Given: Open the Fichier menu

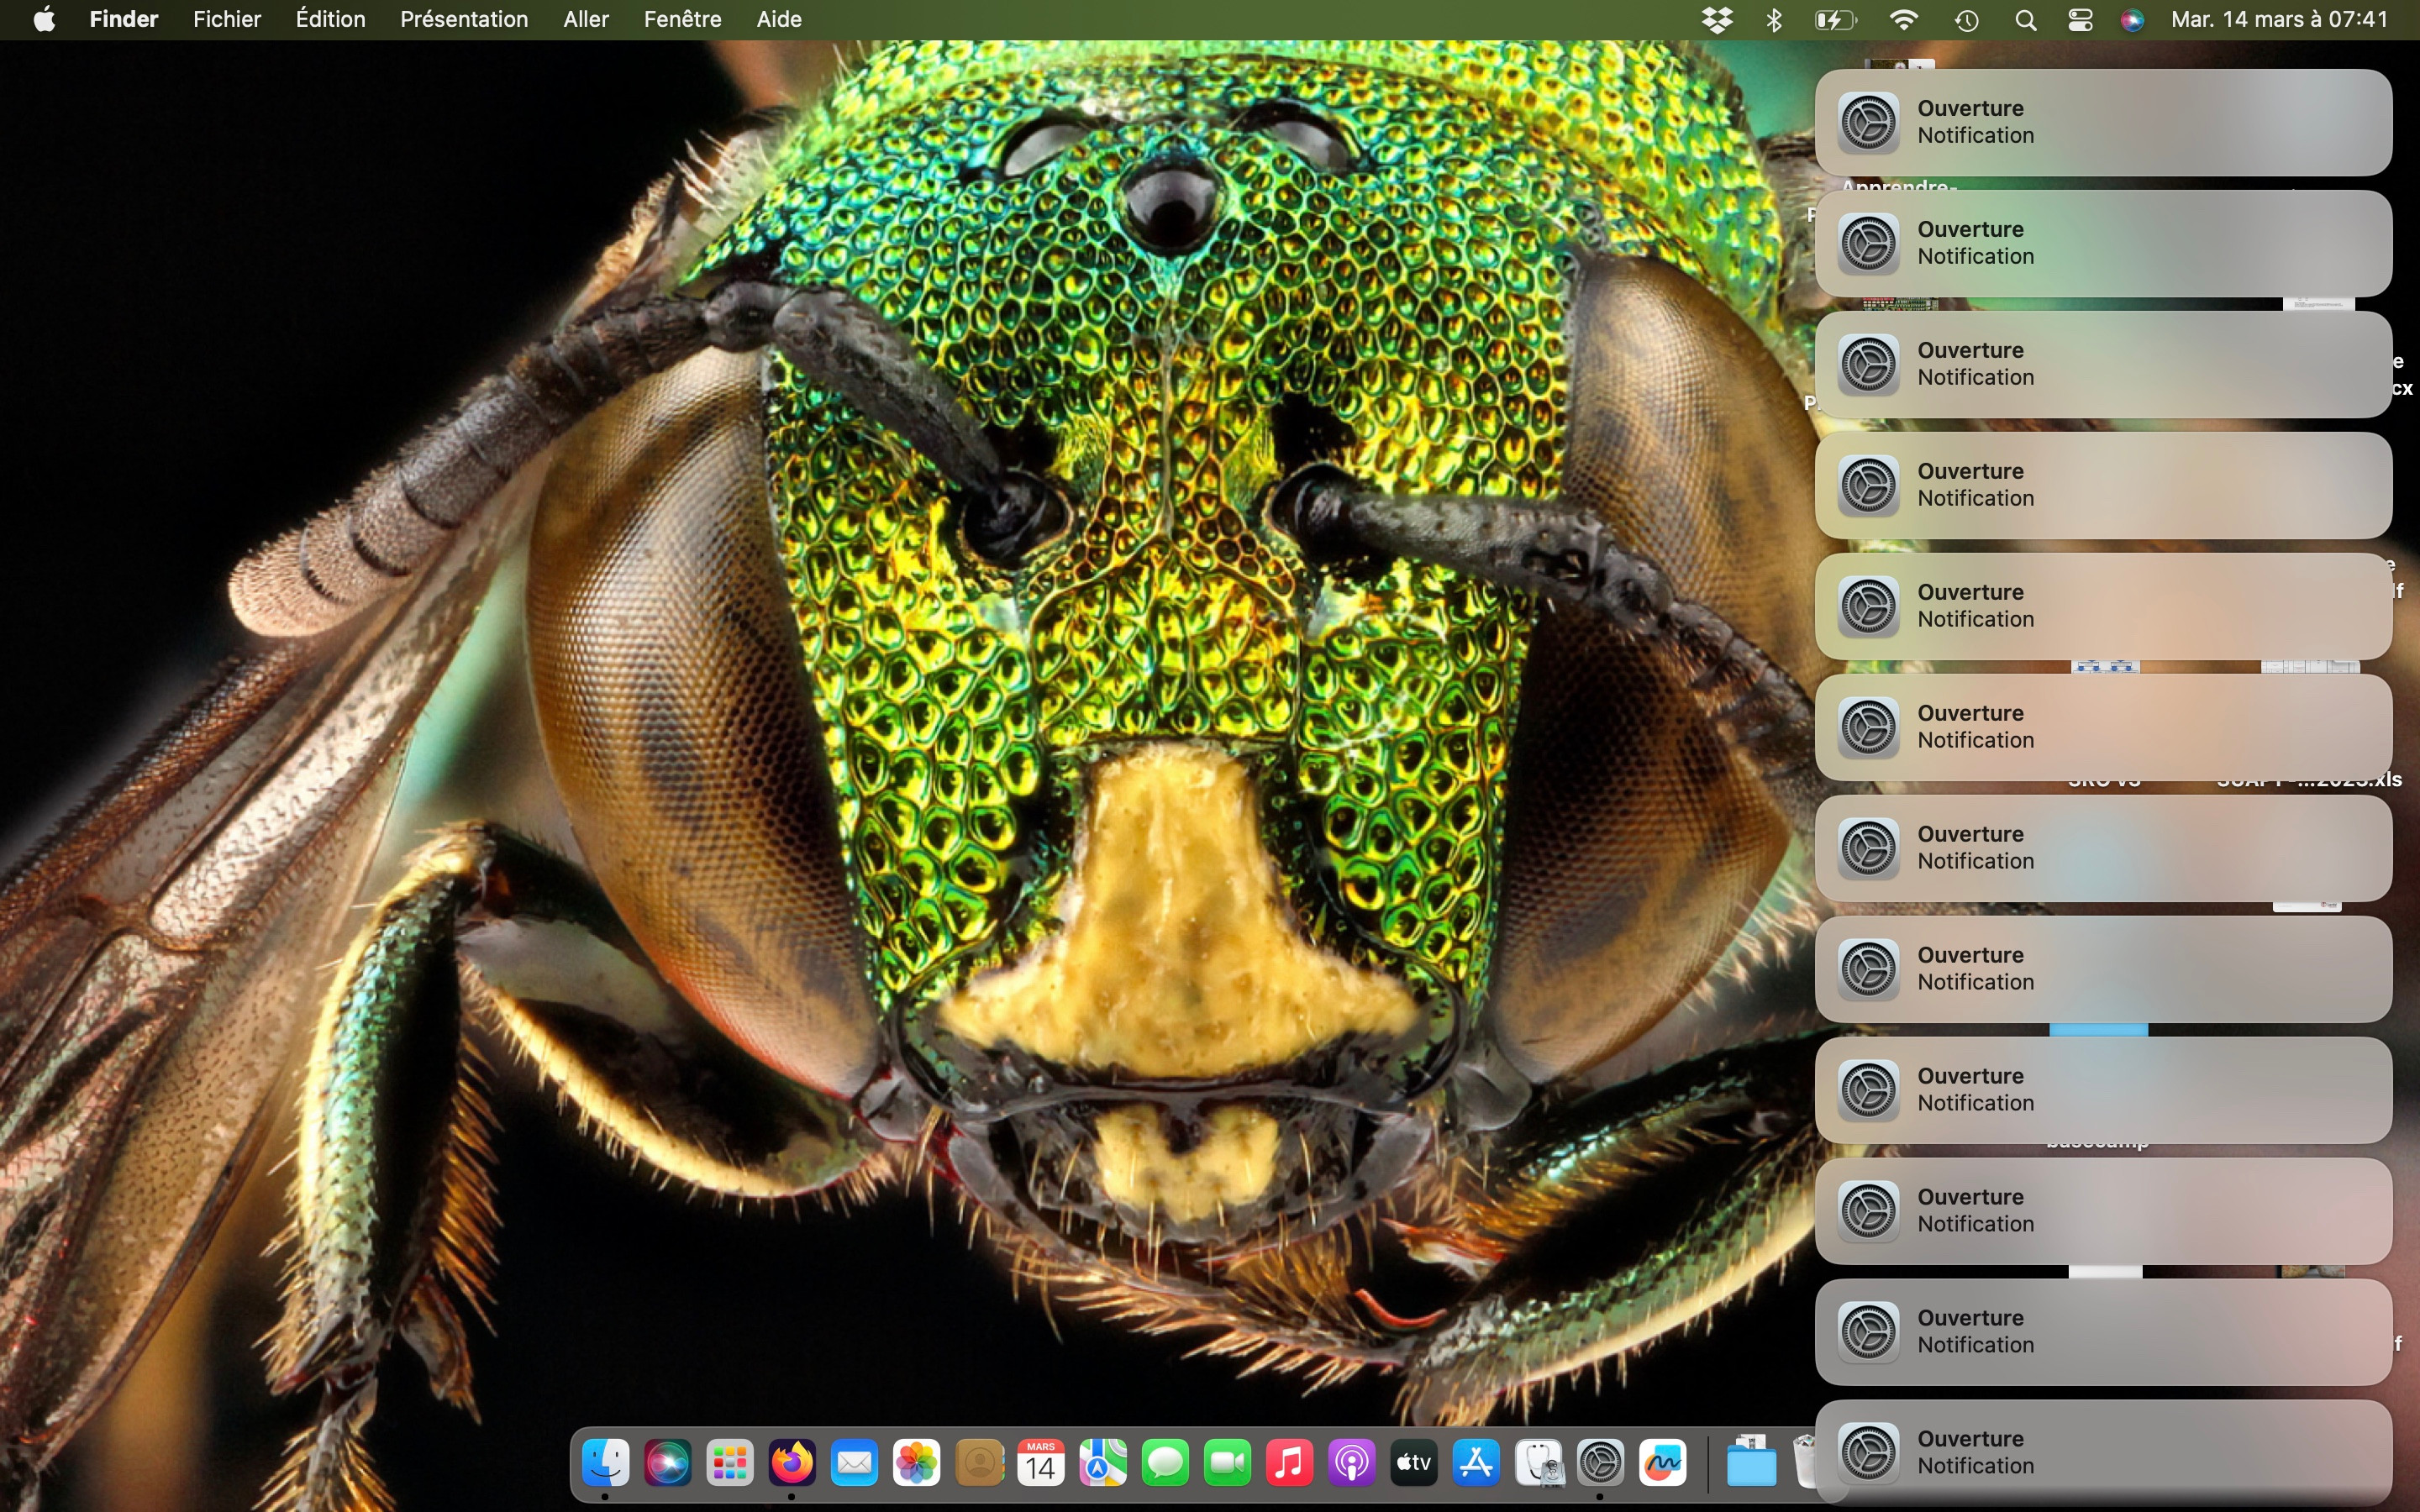Looking at the screenshot, I should [226, 20].
